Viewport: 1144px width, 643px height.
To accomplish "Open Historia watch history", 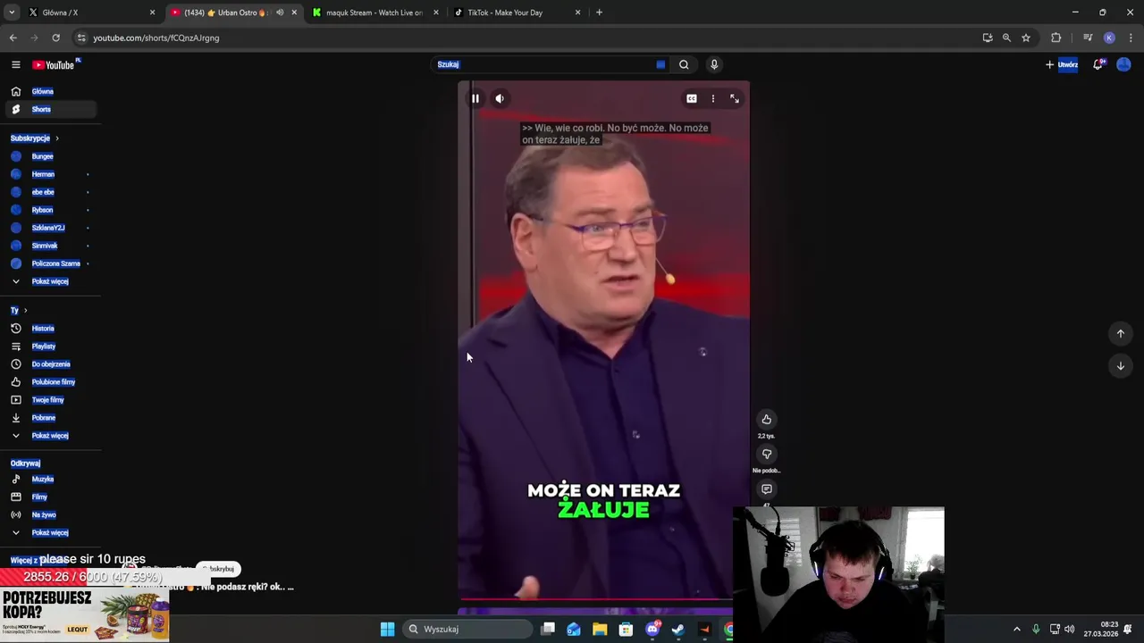I will pos(50,329).
